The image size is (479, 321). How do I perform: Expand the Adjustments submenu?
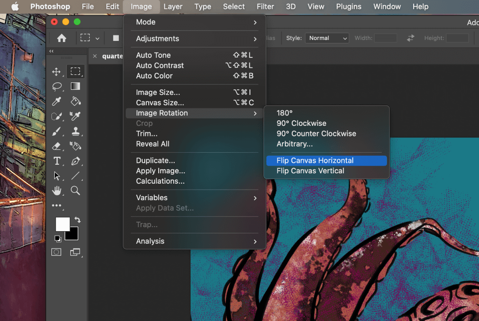(x=195, y=38)
